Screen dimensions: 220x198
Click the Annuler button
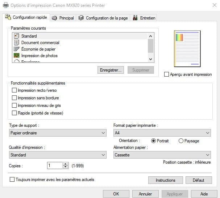(145, 194)
